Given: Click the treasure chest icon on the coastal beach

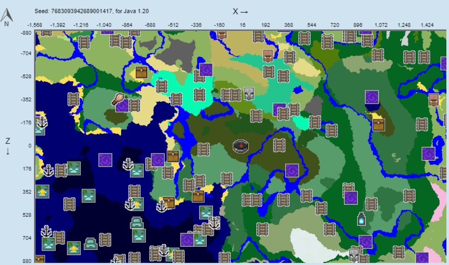Looking at the screenshot, I should click(198, 195).
